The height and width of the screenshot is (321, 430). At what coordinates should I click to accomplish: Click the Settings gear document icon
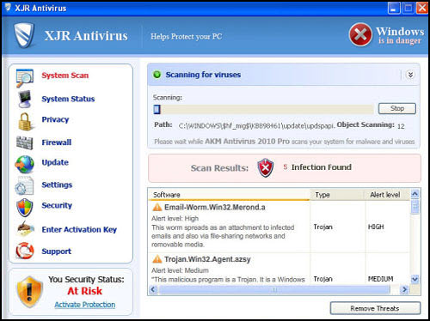(x=25, y=186)
